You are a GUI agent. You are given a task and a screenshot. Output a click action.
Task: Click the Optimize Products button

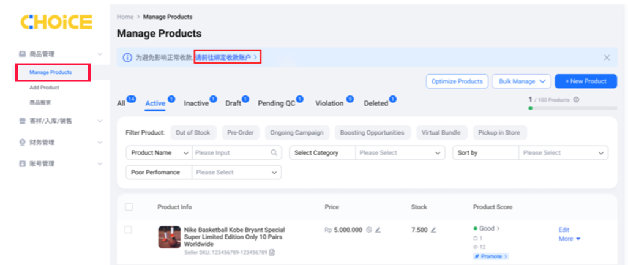click(x=457, y=81)
